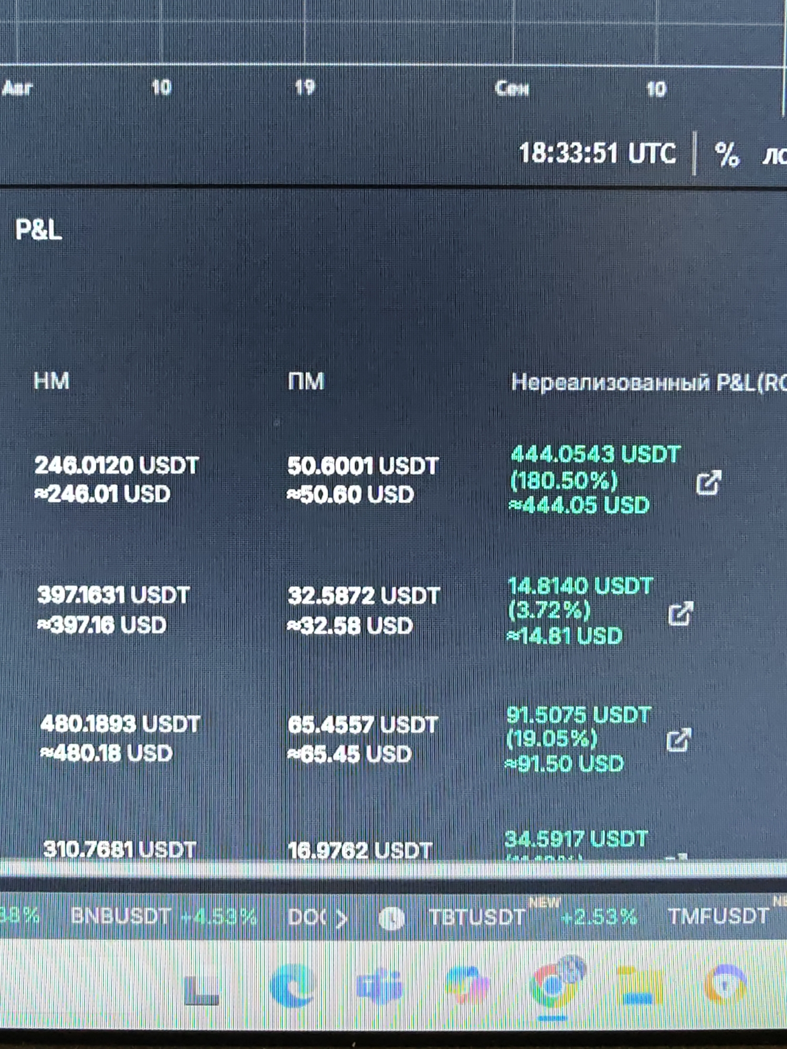Open TMFUSDT pair from the ticker bar
This screenshot has width=787, height=1049.
click(718, 916)
